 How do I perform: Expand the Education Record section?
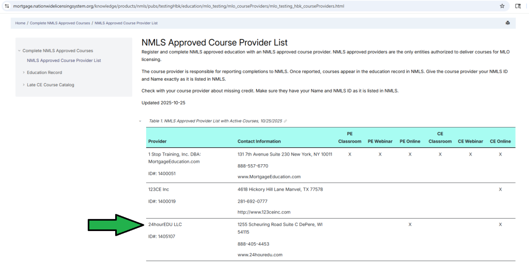click(x=24, y=72)
